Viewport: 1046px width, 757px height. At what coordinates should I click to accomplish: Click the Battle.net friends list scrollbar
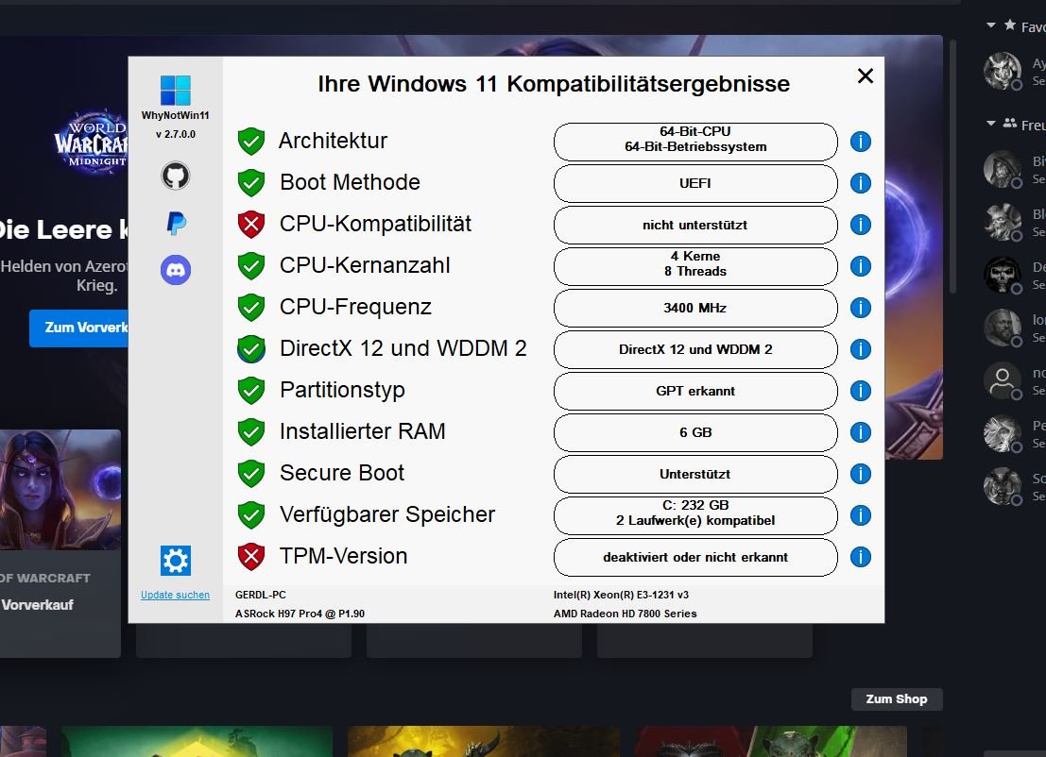[x=952, y=166]
